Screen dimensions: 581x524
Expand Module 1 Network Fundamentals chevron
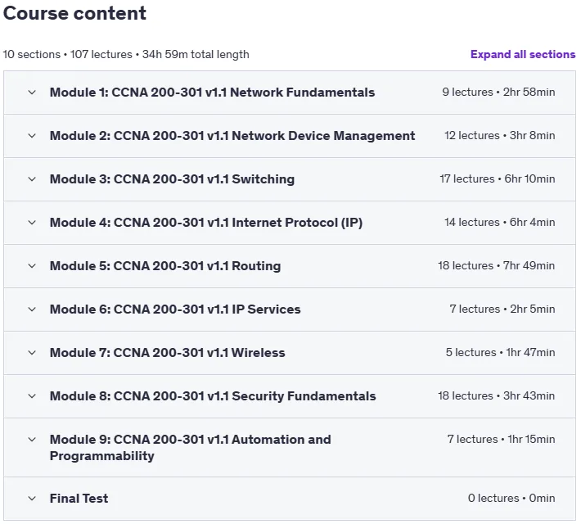(x=32, y=93)
